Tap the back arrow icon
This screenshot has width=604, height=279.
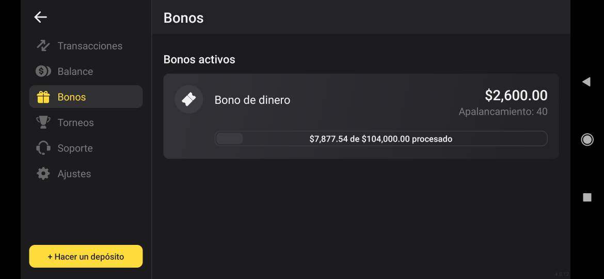[x=40, y=17]
